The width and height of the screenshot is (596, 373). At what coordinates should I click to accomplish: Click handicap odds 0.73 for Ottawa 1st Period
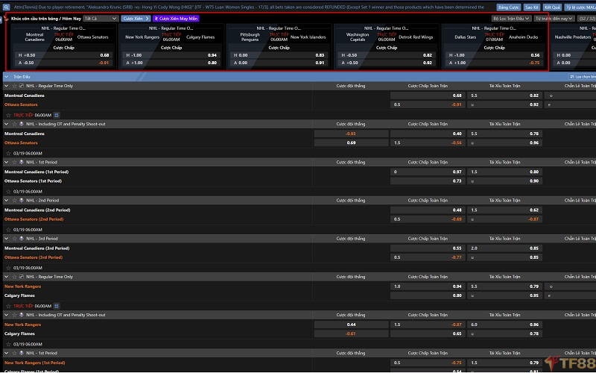click(x=428, y=181)
